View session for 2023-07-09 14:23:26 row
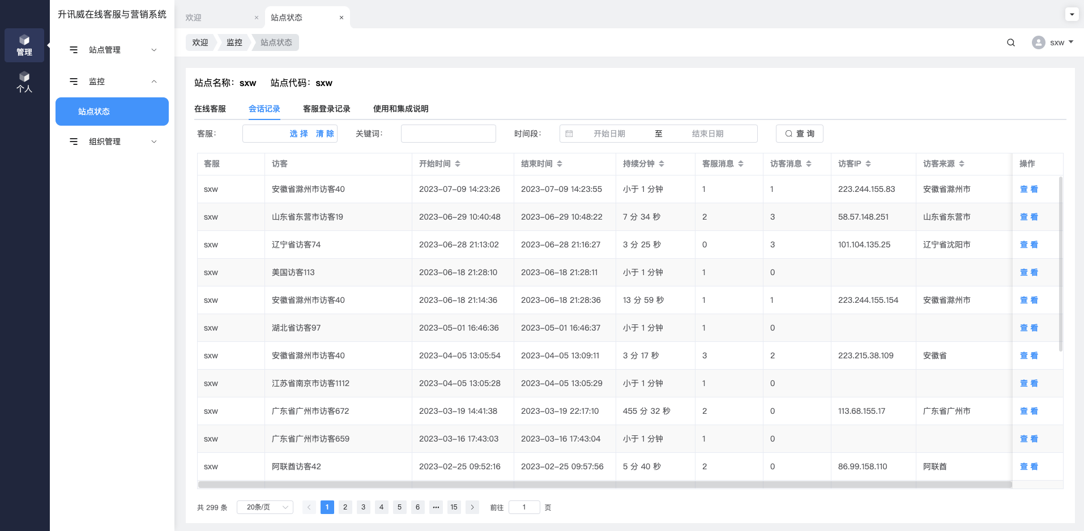 coord(1029,189)
